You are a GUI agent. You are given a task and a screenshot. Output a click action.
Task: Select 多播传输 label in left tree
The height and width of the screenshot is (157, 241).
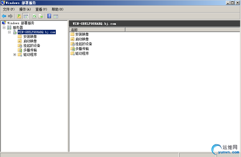pos(30,50)
